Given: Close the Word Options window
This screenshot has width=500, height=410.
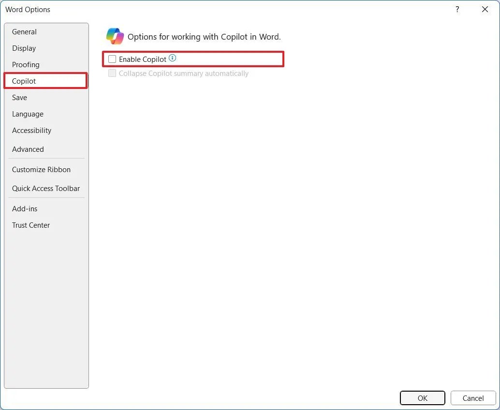Looking at the screenshot, I should [x=485, y=9].
